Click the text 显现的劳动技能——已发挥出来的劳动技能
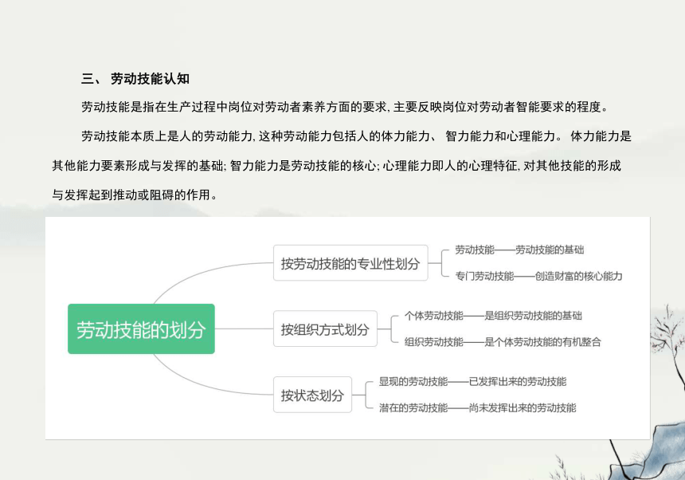 [472, 382]
